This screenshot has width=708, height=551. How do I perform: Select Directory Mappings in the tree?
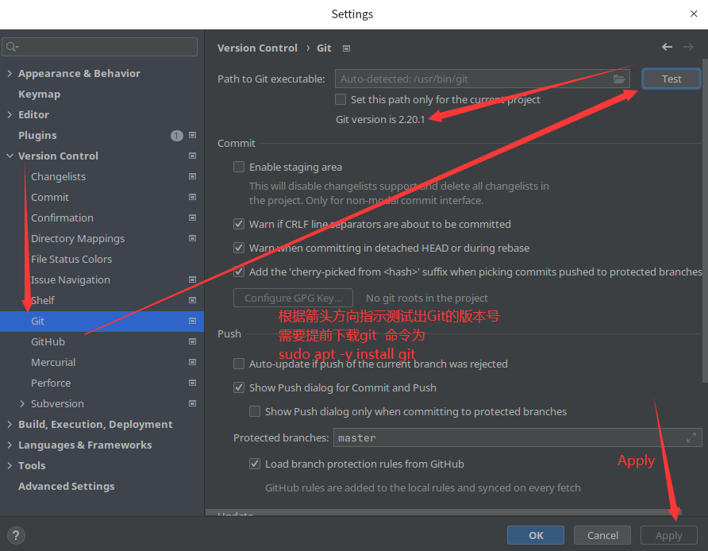point(78,238)
